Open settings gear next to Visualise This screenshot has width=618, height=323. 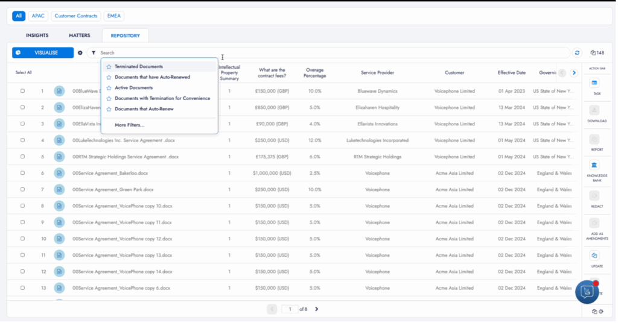coord(80,53)
